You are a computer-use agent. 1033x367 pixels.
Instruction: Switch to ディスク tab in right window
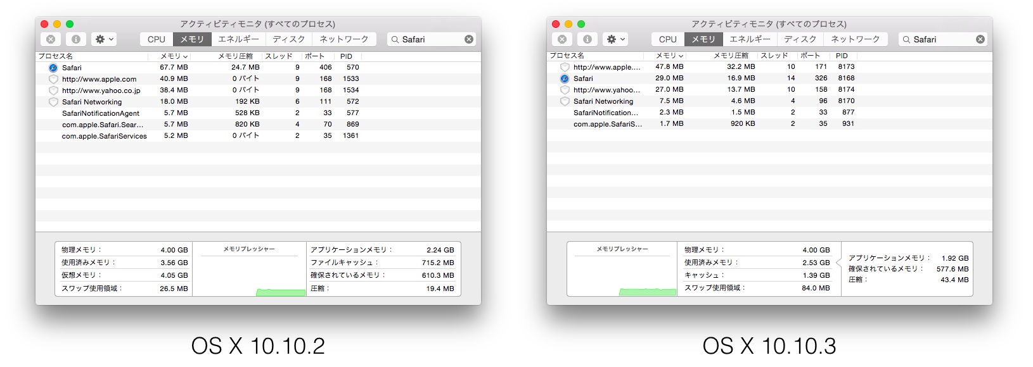coord(800,39)
